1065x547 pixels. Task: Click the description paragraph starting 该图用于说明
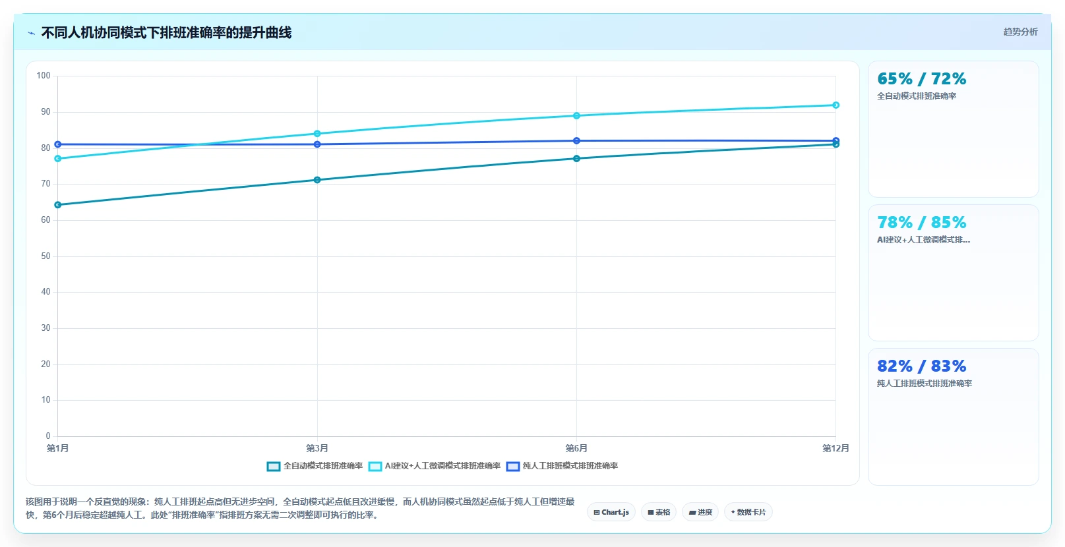(x=300, y=508)
